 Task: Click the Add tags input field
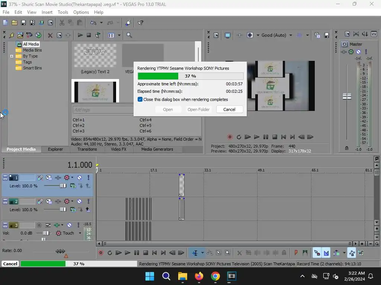[103, 110]
